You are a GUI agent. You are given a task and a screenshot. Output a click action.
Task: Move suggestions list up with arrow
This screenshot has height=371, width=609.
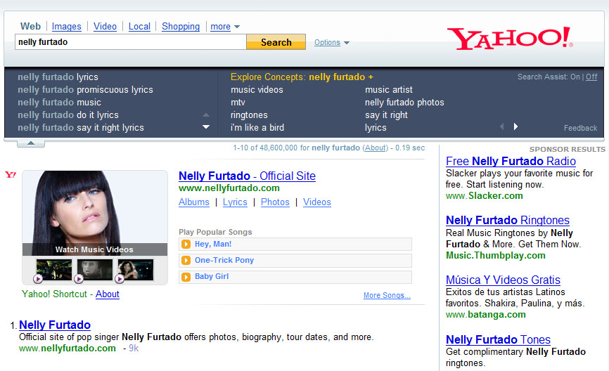pos(206,115)
